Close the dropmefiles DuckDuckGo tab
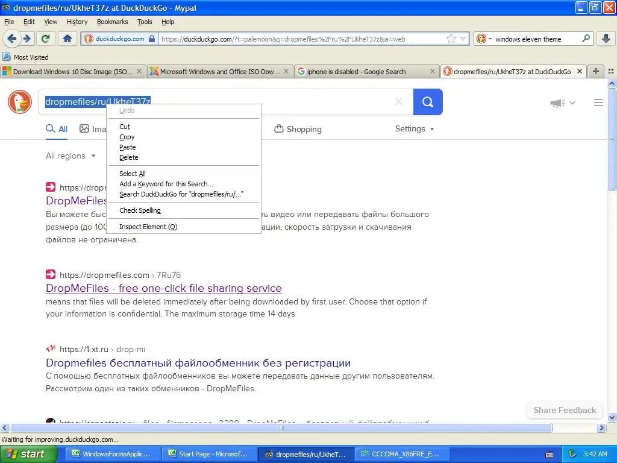The image size is (617, 463). (579, 71)
